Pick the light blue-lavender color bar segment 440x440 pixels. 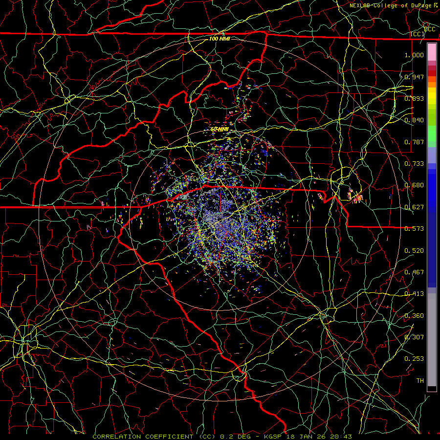432,155
